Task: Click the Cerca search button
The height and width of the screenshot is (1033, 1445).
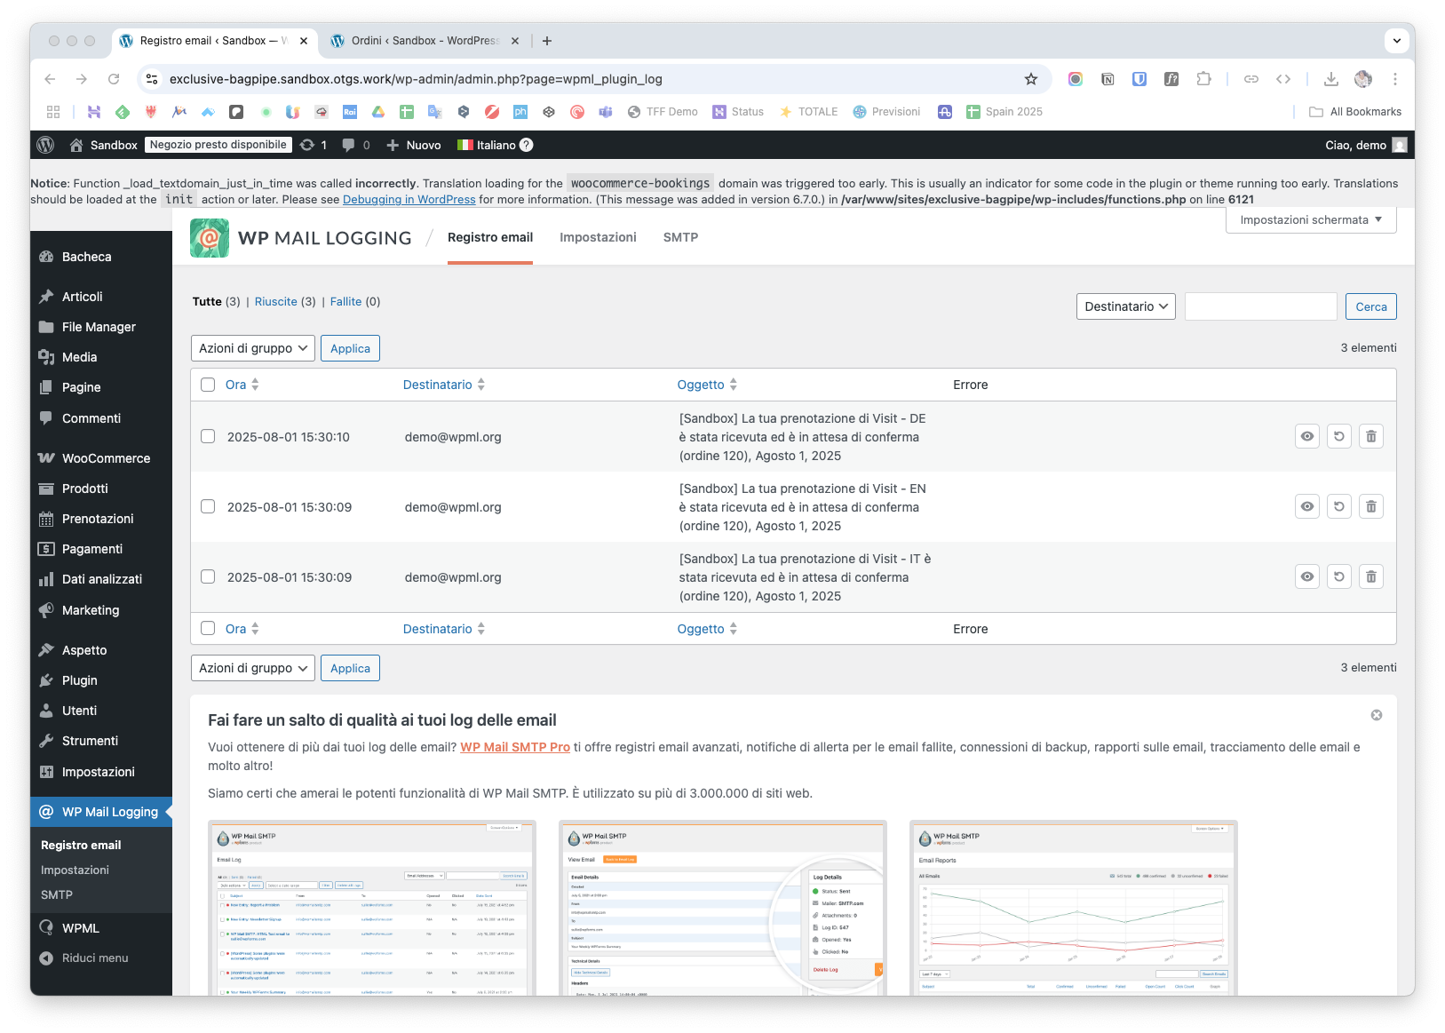Action: pyautogui.click(x=1370, y=306)
